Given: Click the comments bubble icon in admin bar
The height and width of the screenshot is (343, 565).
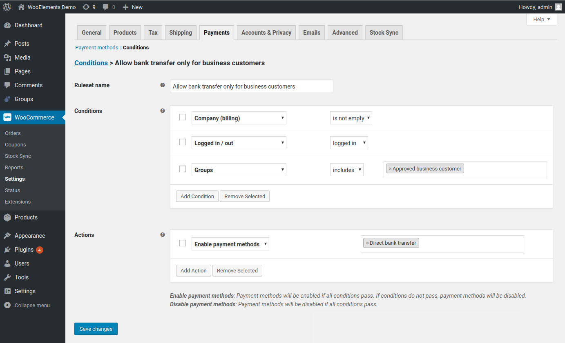Looking at the screenshot, I should (x=106, y=7).
